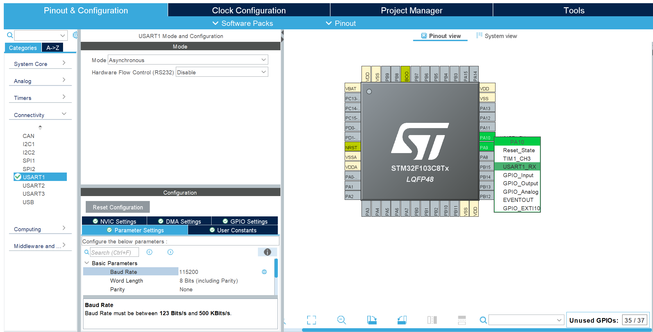This screenshot has width=653, height=332.
Task: Go to next search result arrow
Action: [x=170, y=252]
